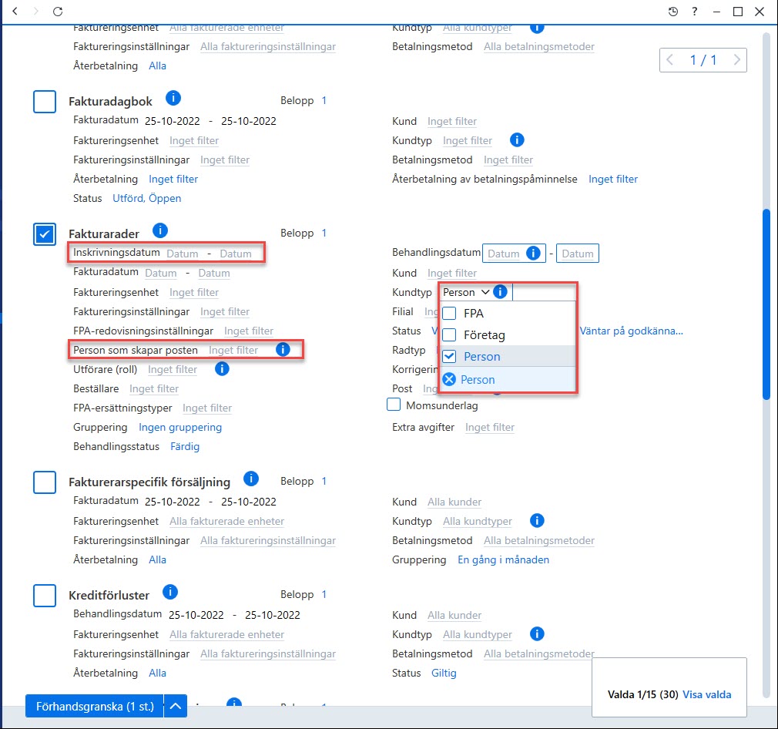Click Fakturarader Fakturadatum start Datum field
The width and height of the screenshot is (778, 729).
pyautogui.click(x=161, y=273)
